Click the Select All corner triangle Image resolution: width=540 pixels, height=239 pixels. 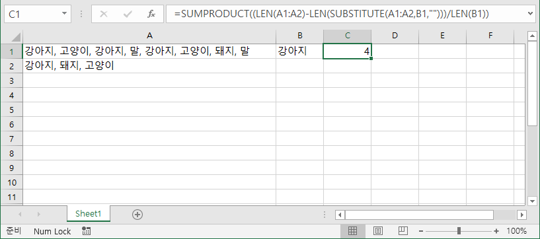point(16,36)
